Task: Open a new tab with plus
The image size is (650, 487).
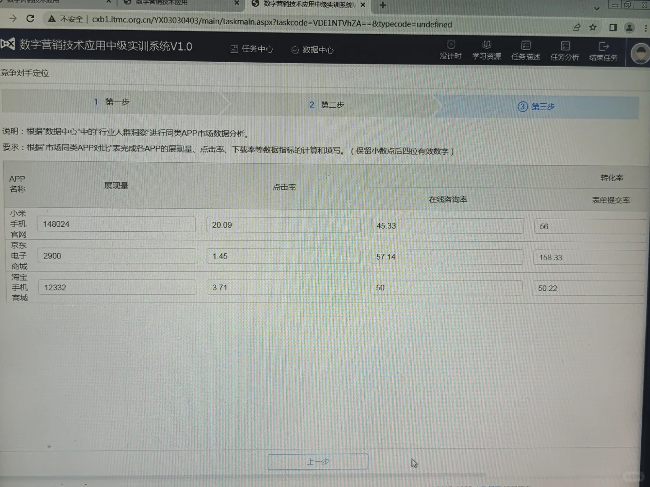Action: coord(383,5)
